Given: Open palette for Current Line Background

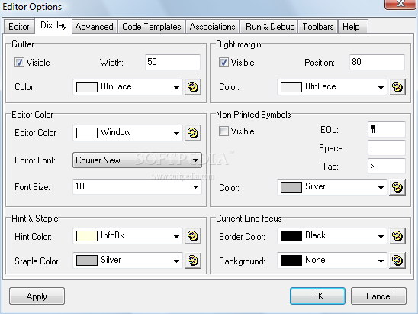Looking at the screenshot, I should point(397,261).
